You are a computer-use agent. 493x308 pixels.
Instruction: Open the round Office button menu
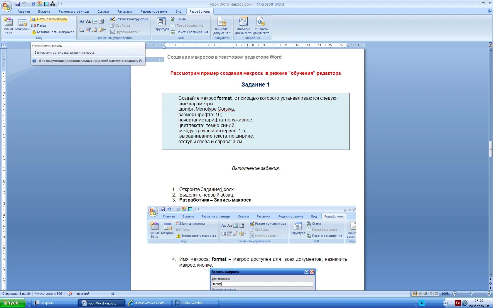(6, 6)
